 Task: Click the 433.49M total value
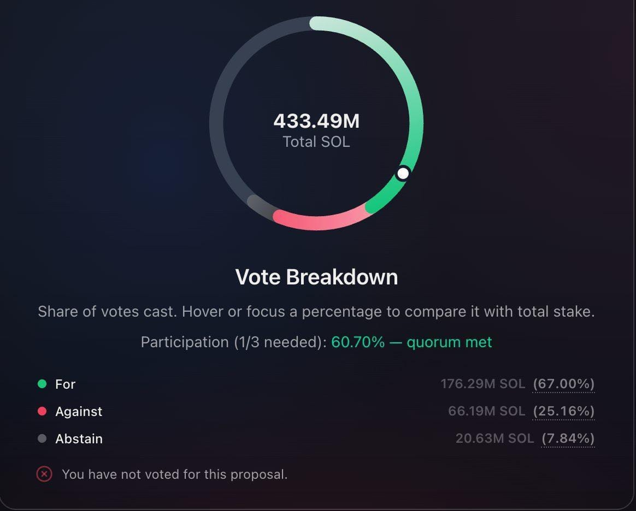pos(316,121)
